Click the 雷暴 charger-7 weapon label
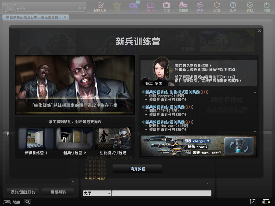Image resolution: width=275 pixels, height=206 pixels. pos(197,141)
